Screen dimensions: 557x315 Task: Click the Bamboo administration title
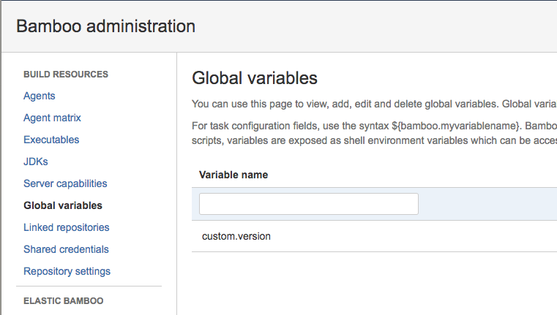click(105, 26)
